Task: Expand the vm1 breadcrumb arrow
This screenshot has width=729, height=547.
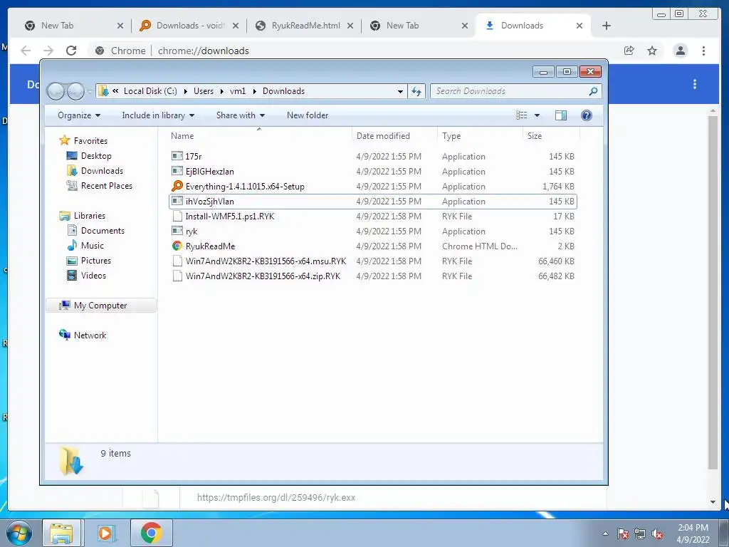Action: coord(254,91)
